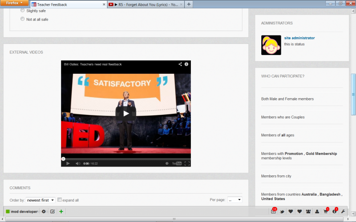Click the site administrator avatar image

pyautogui.click(x=271, y=45)
